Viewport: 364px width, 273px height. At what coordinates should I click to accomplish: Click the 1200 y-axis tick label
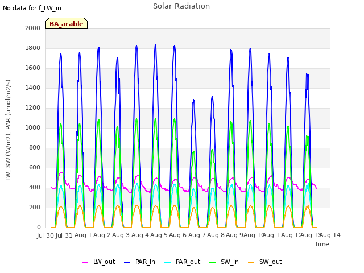(33, 107)
